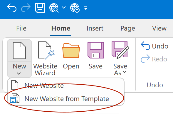Select New Website from Template
The width and height of the screenshot is (173, 114).
tap(66, 99)
